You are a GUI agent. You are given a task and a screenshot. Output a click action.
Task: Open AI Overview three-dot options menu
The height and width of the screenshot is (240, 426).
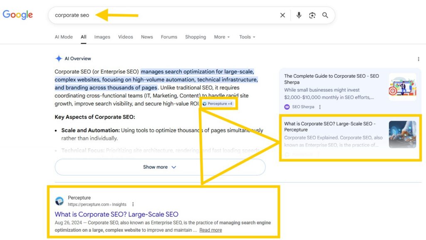418,59
